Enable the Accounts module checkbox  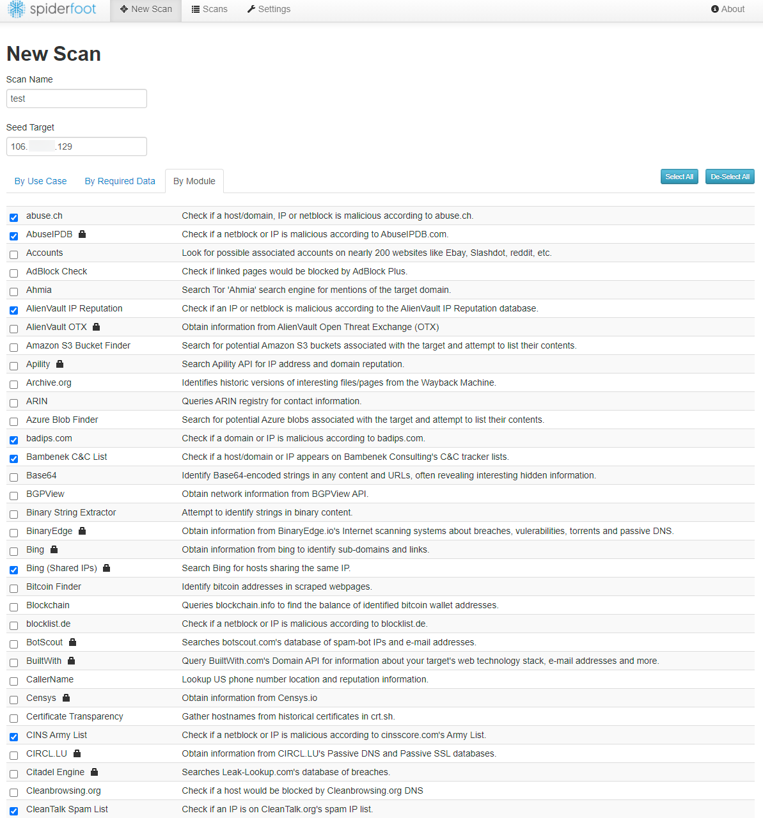point(13,255)
